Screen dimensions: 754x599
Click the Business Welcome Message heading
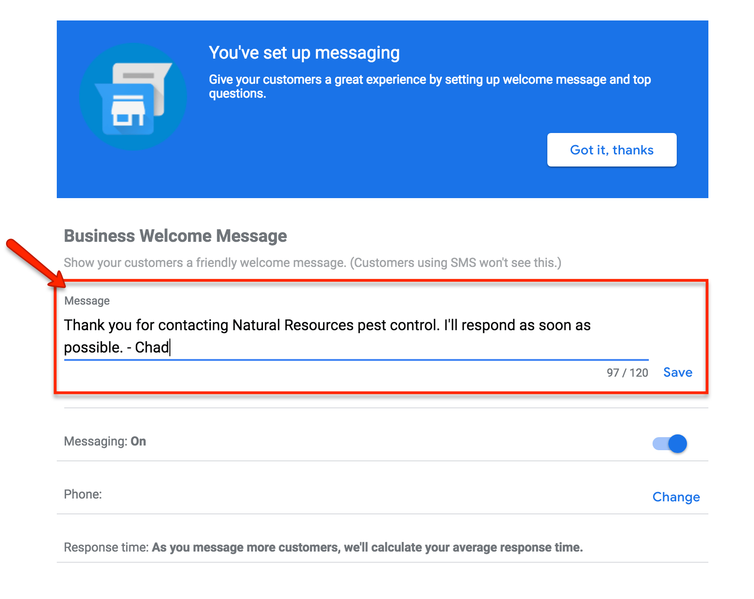coord(175,236)
